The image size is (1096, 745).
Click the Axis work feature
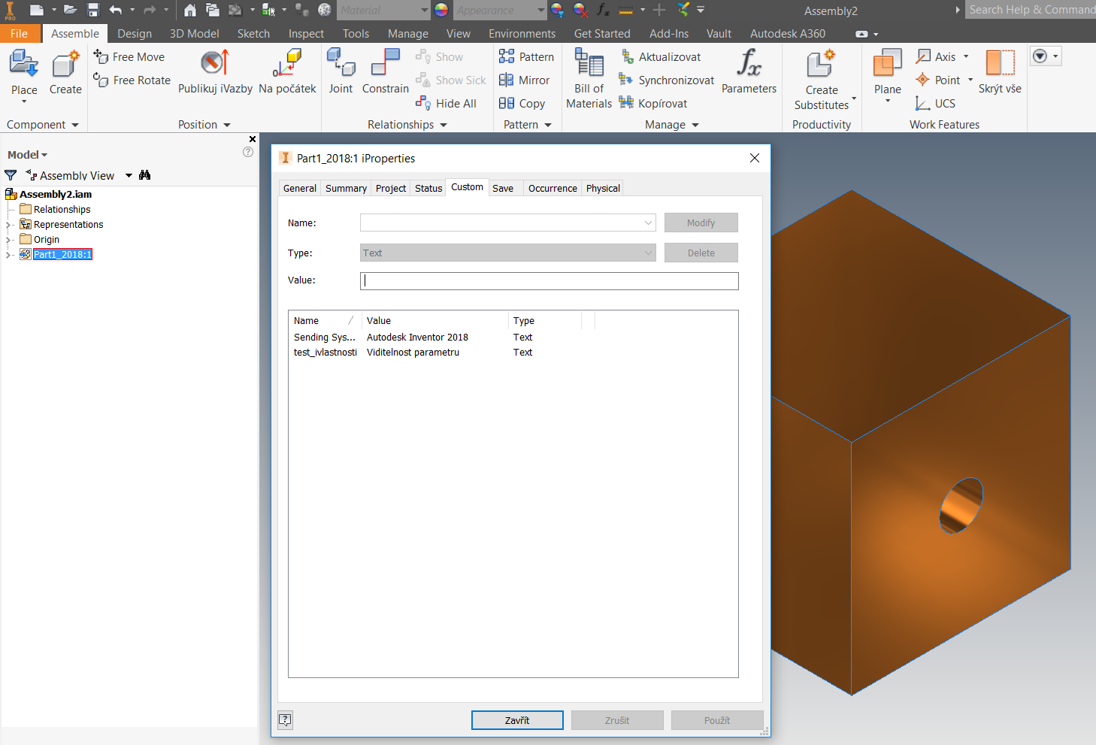click(x=937, y=56)
